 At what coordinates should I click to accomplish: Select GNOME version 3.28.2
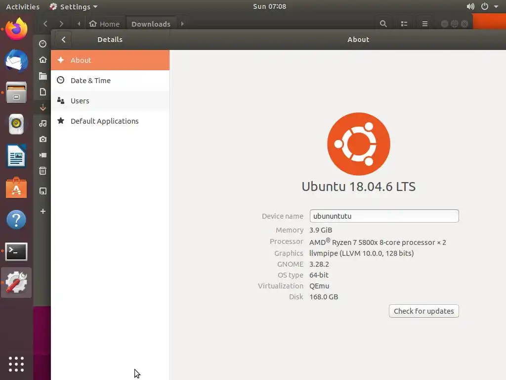coord(319,264)
